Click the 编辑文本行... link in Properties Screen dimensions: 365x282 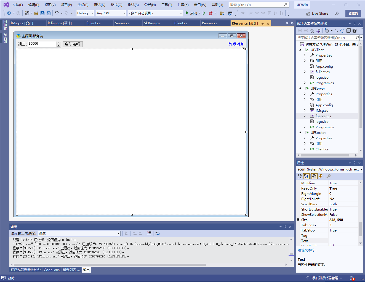[307, 250]
